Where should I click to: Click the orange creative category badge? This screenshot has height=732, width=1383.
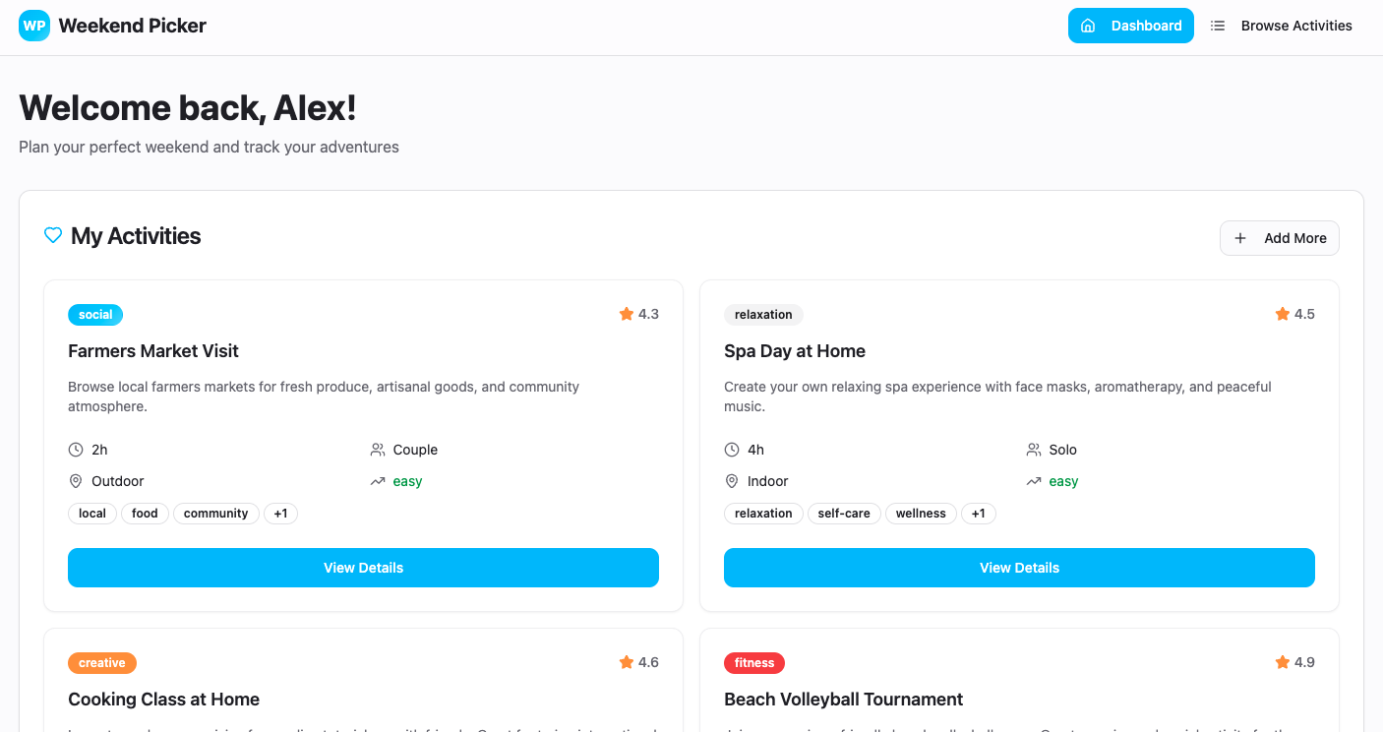102,663
